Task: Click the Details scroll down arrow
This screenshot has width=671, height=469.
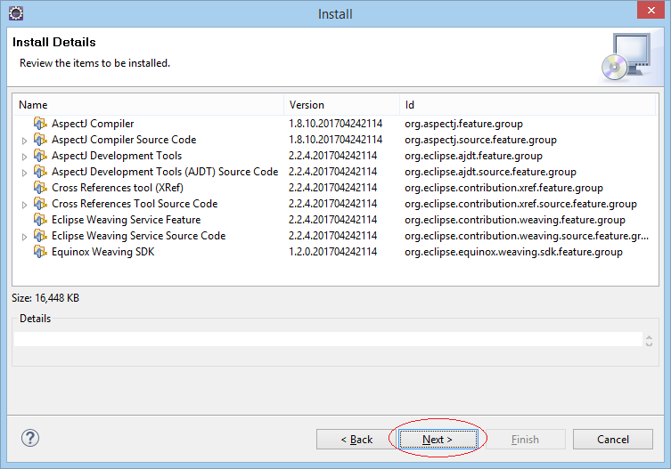Action: click(649, 344)
